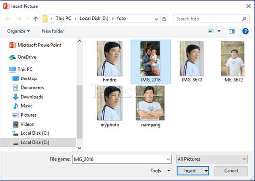The width and height of the screenshot is (255, 181).
Task: Open OneDrive in the navigation pane
Action: [23, 57]
